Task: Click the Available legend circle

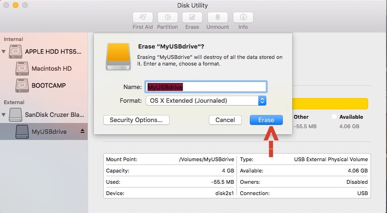Action: tap(335, 116)
